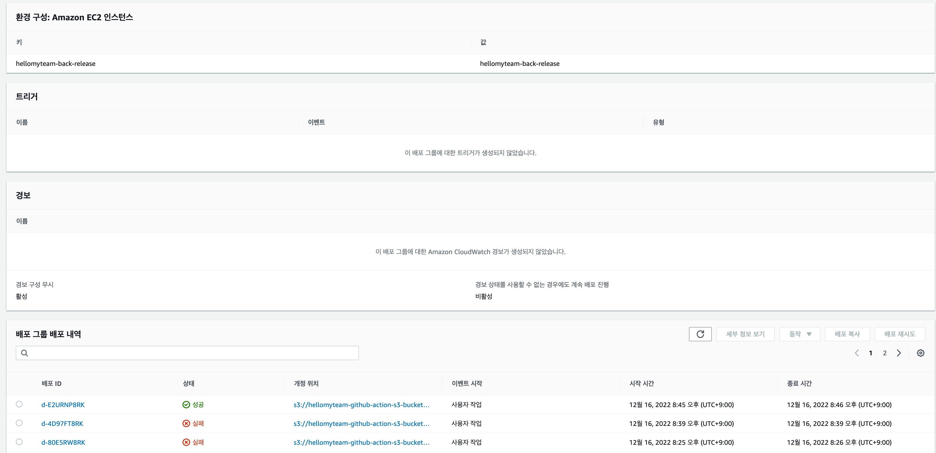Click failure icon for d-80E5RW8RK
This screenshot has height=453, width=936.
point(186,442)
